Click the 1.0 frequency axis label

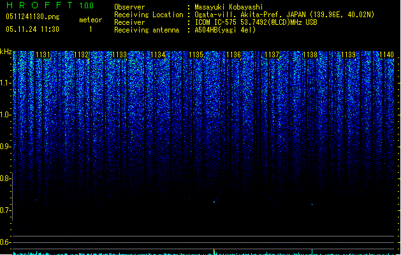[5, 115]
